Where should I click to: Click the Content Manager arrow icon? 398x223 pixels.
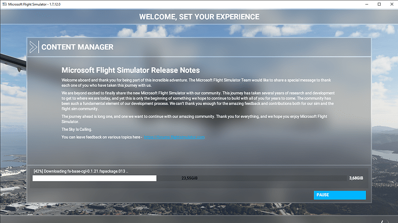(34, 47)
